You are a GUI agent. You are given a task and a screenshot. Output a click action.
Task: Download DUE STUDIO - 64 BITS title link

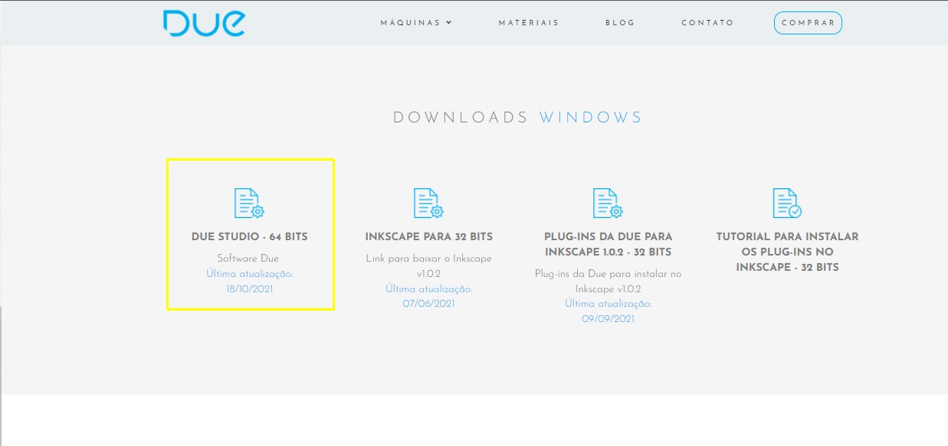tap(250, 237)
